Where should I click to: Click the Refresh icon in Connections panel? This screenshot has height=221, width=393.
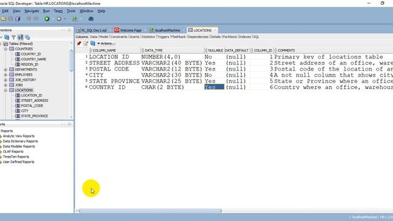(x=7, y=37)
